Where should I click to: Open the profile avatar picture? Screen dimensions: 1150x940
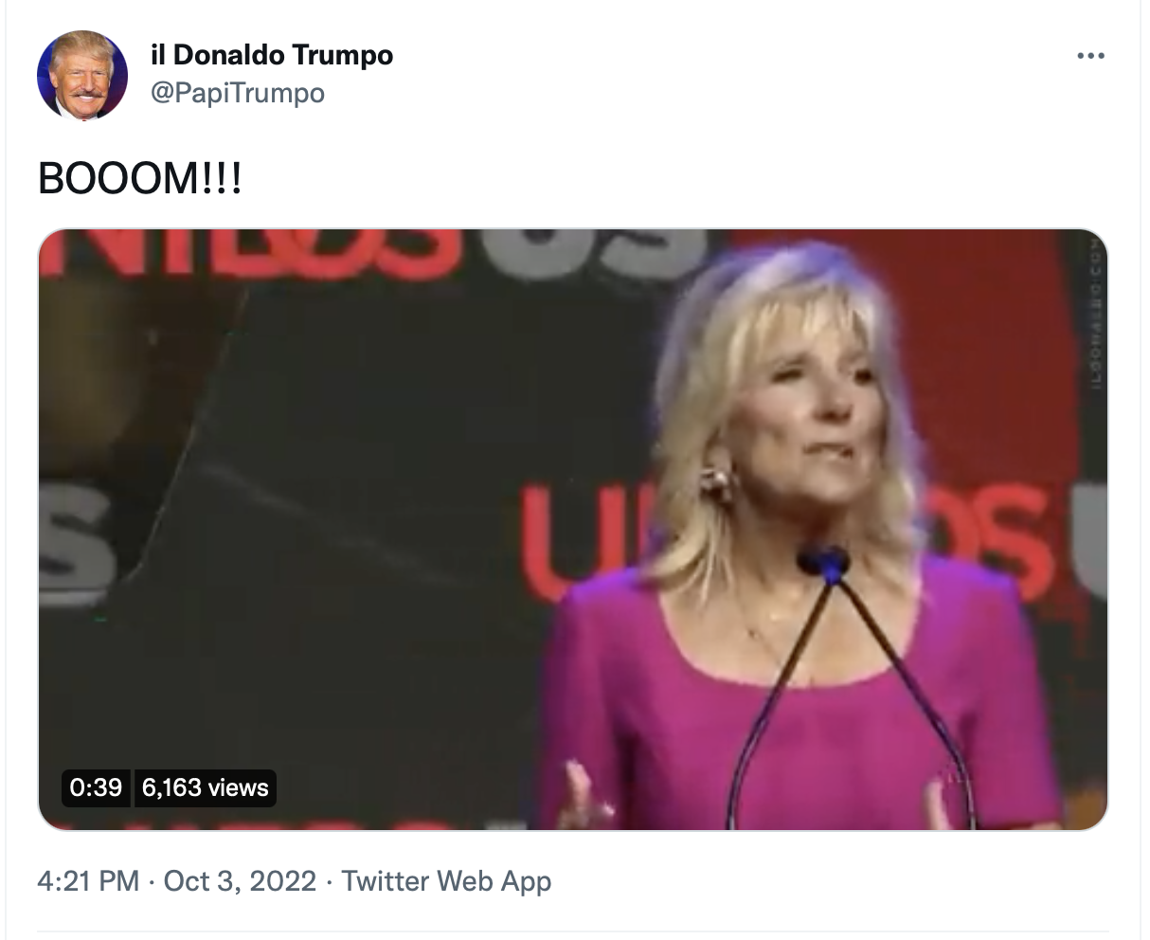[82, 76]
